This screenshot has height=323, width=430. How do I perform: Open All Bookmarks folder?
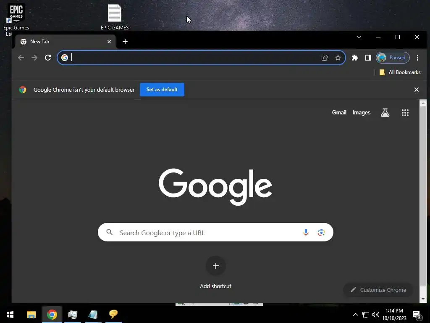tap(400, 72)
